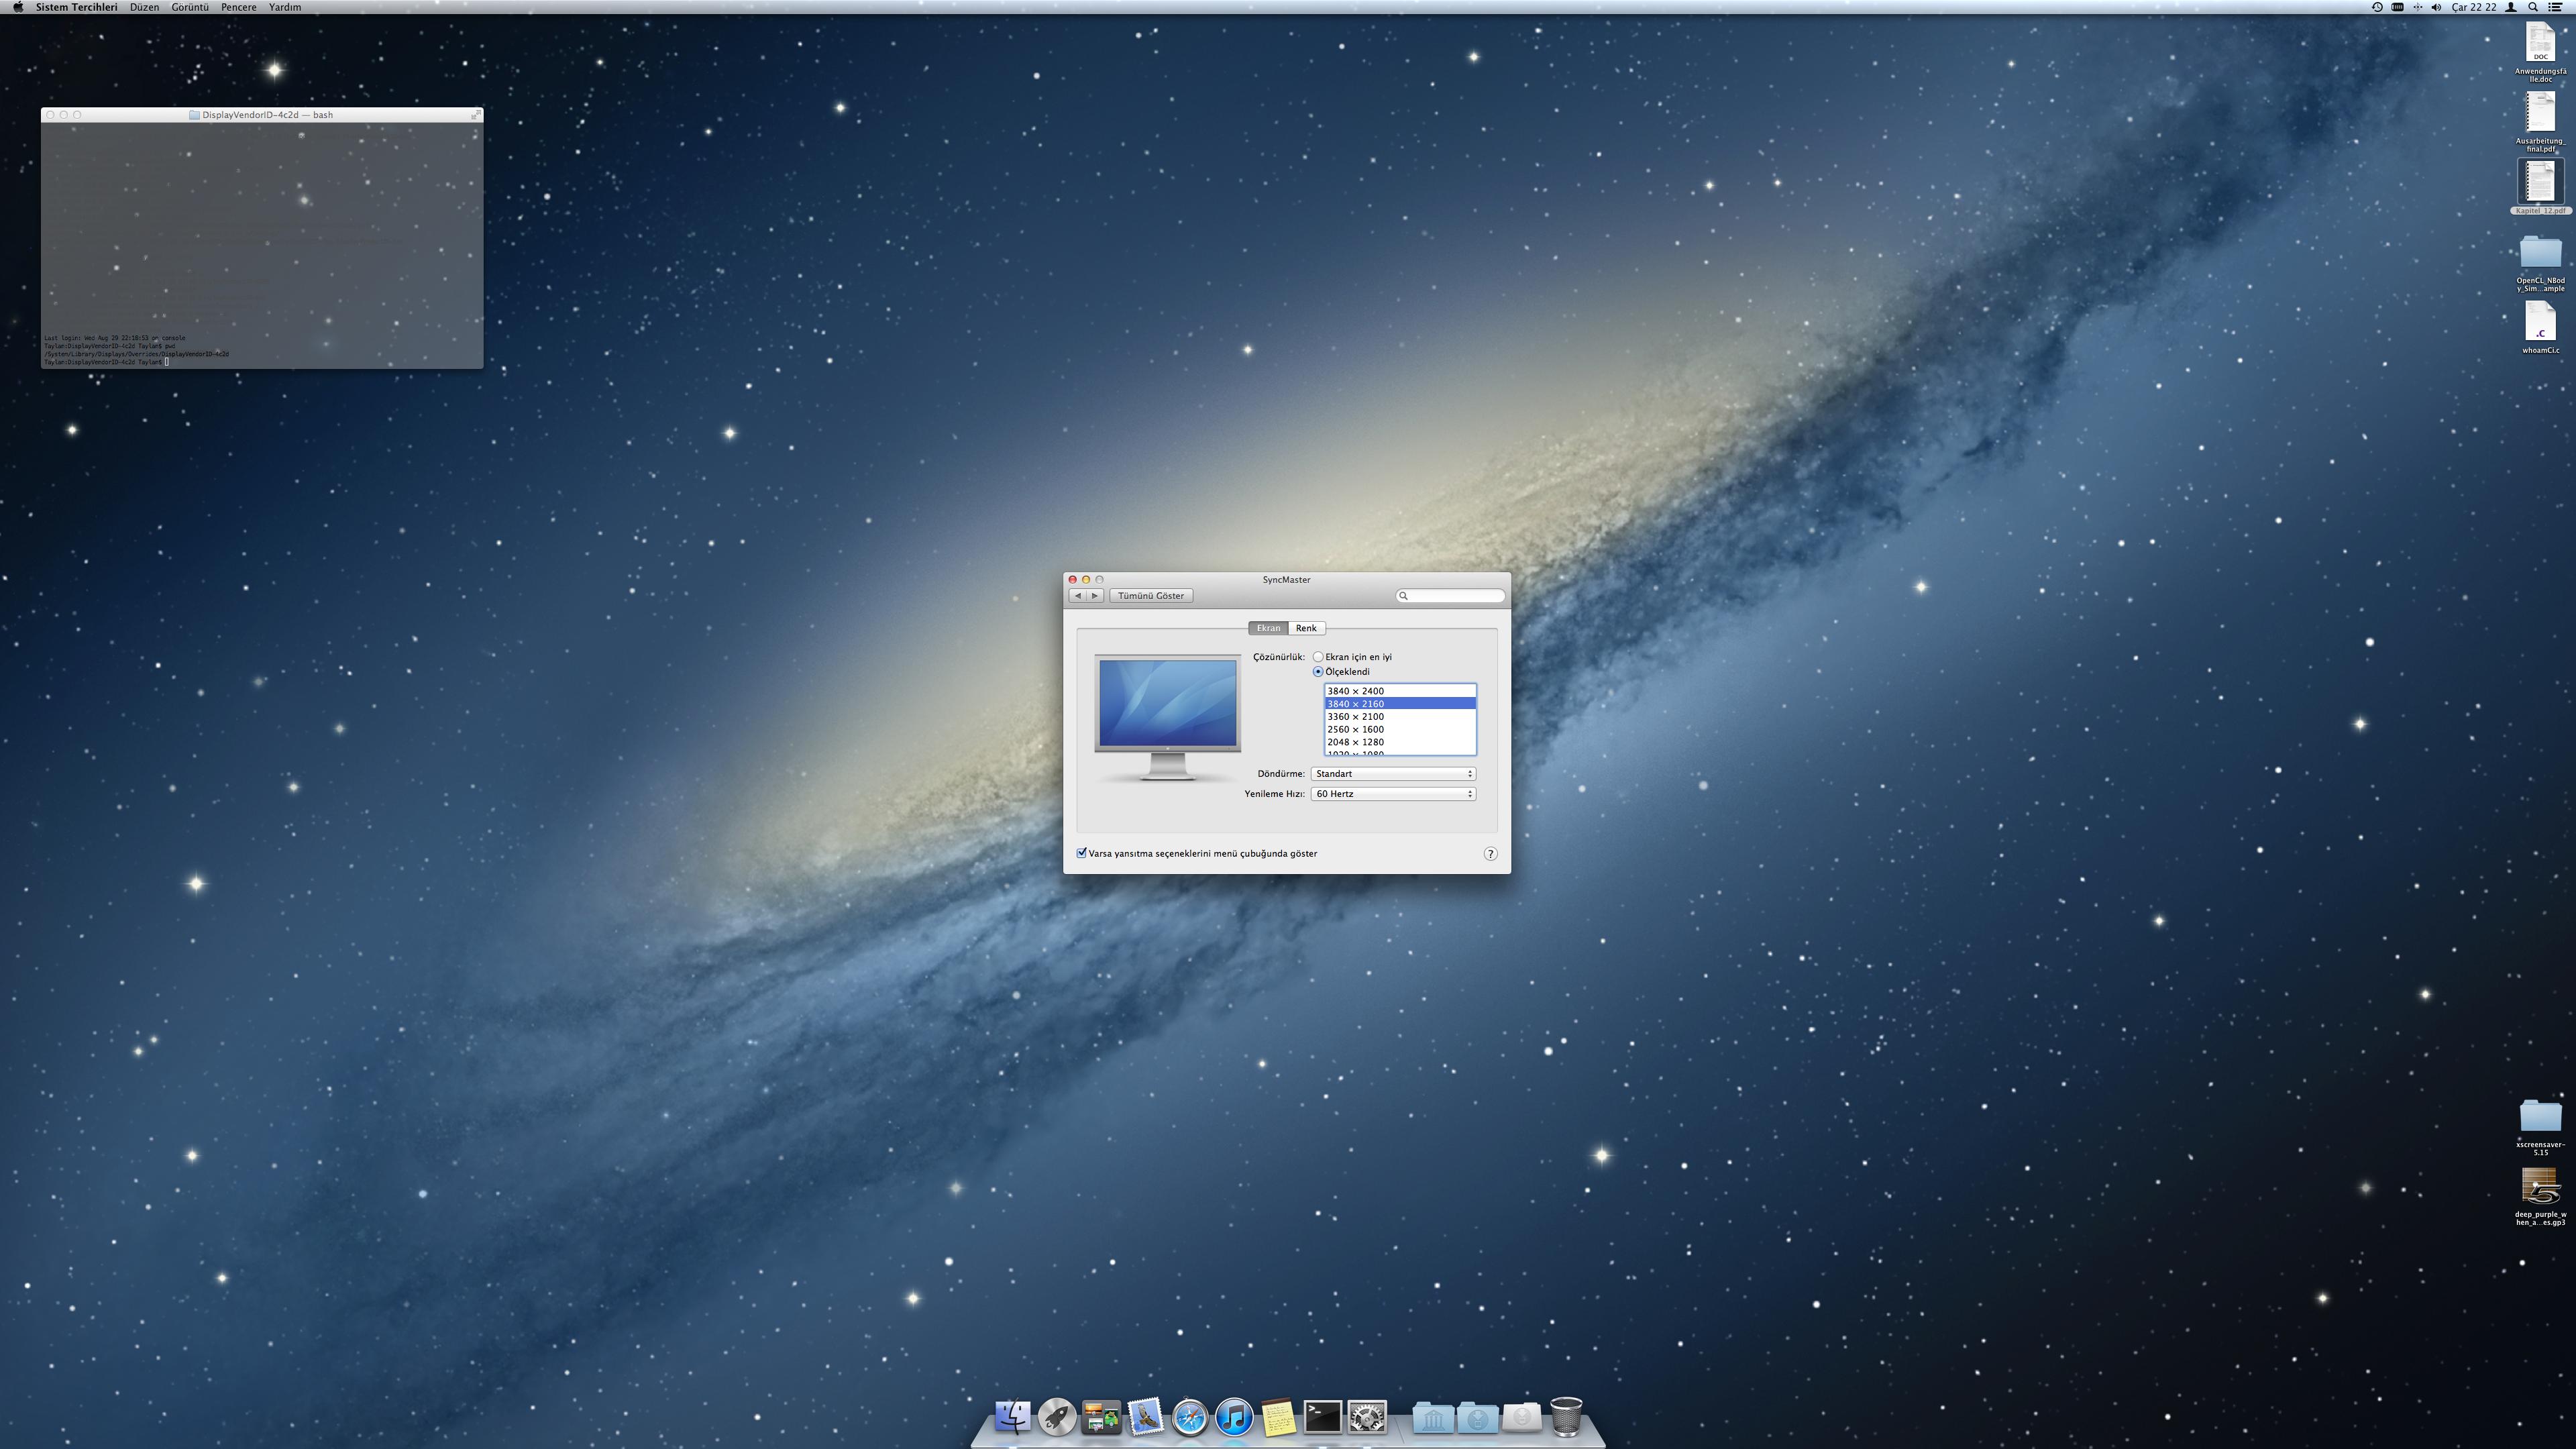Select the 'Ölçeklendi' radio button

tap(1318, 672)
